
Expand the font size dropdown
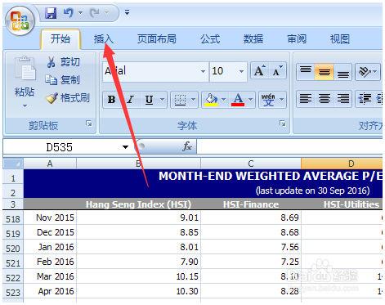point(241,71)
